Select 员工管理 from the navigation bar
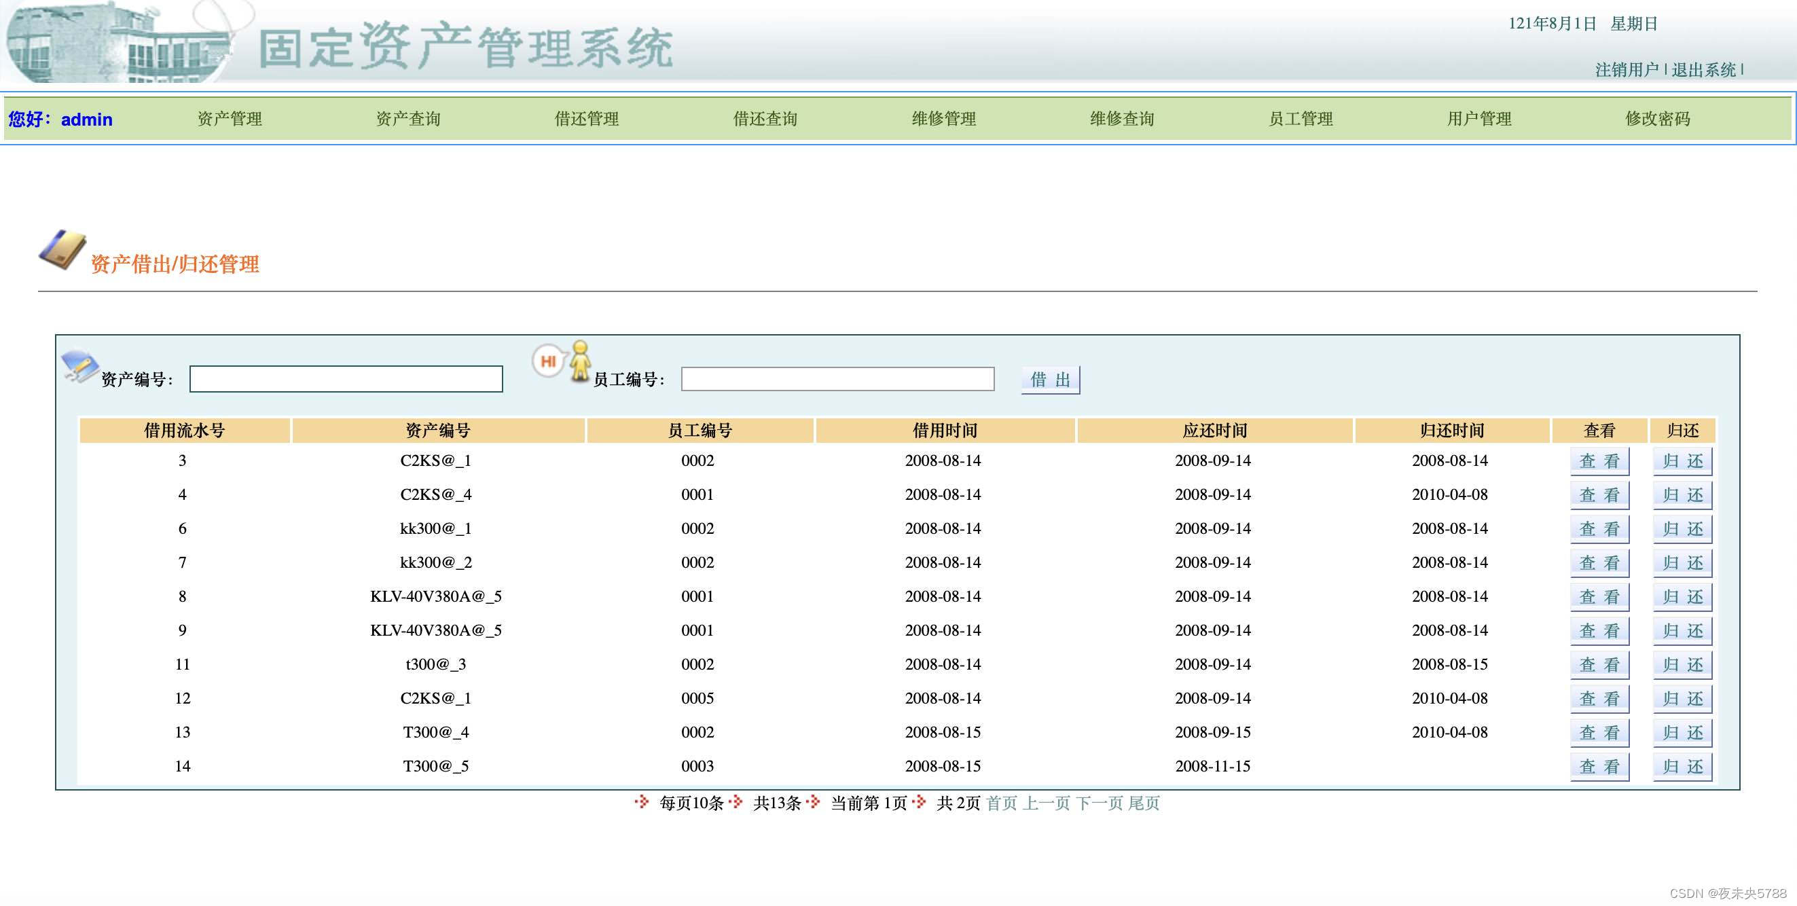This screenshot has height=906, width=1797. pos(1301,120)
